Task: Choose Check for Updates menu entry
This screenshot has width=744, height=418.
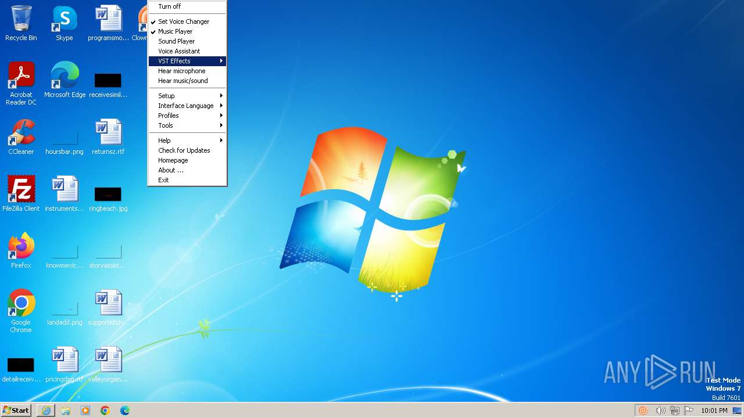Action: 187,150
